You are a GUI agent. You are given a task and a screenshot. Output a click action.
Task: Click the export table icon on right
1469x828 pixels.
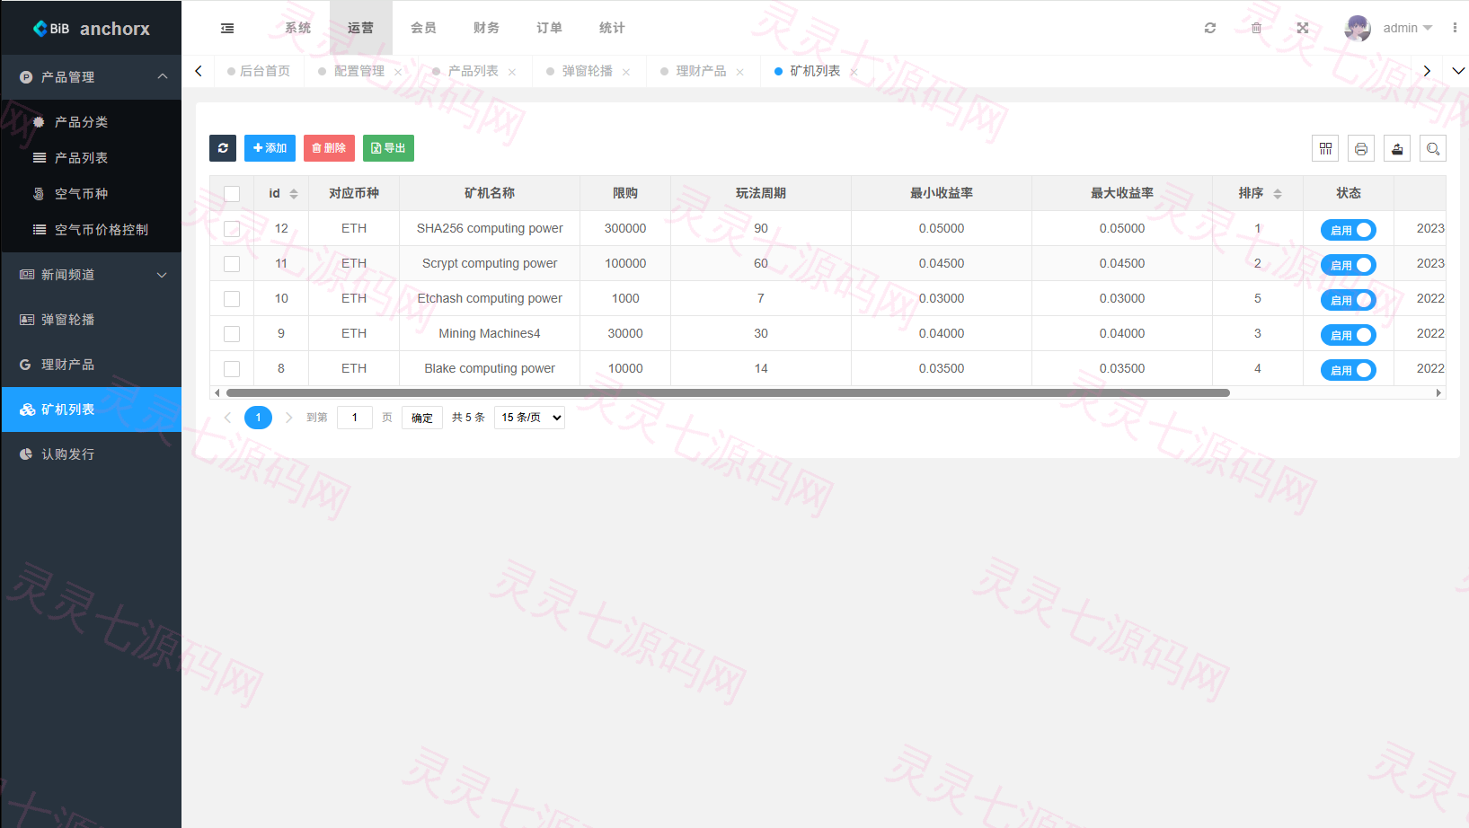click(1397, 148)
